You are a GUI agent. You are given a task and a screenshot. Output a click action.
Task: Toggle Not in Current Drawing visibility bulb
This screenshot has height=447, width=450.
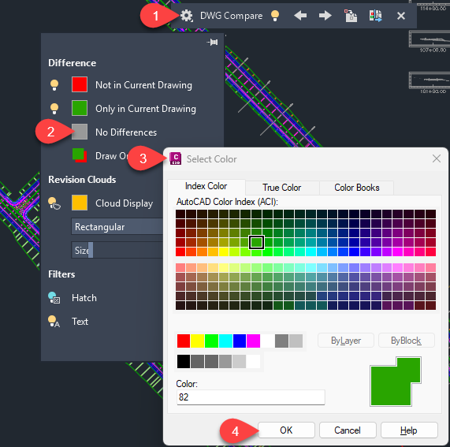pos(54,85)
